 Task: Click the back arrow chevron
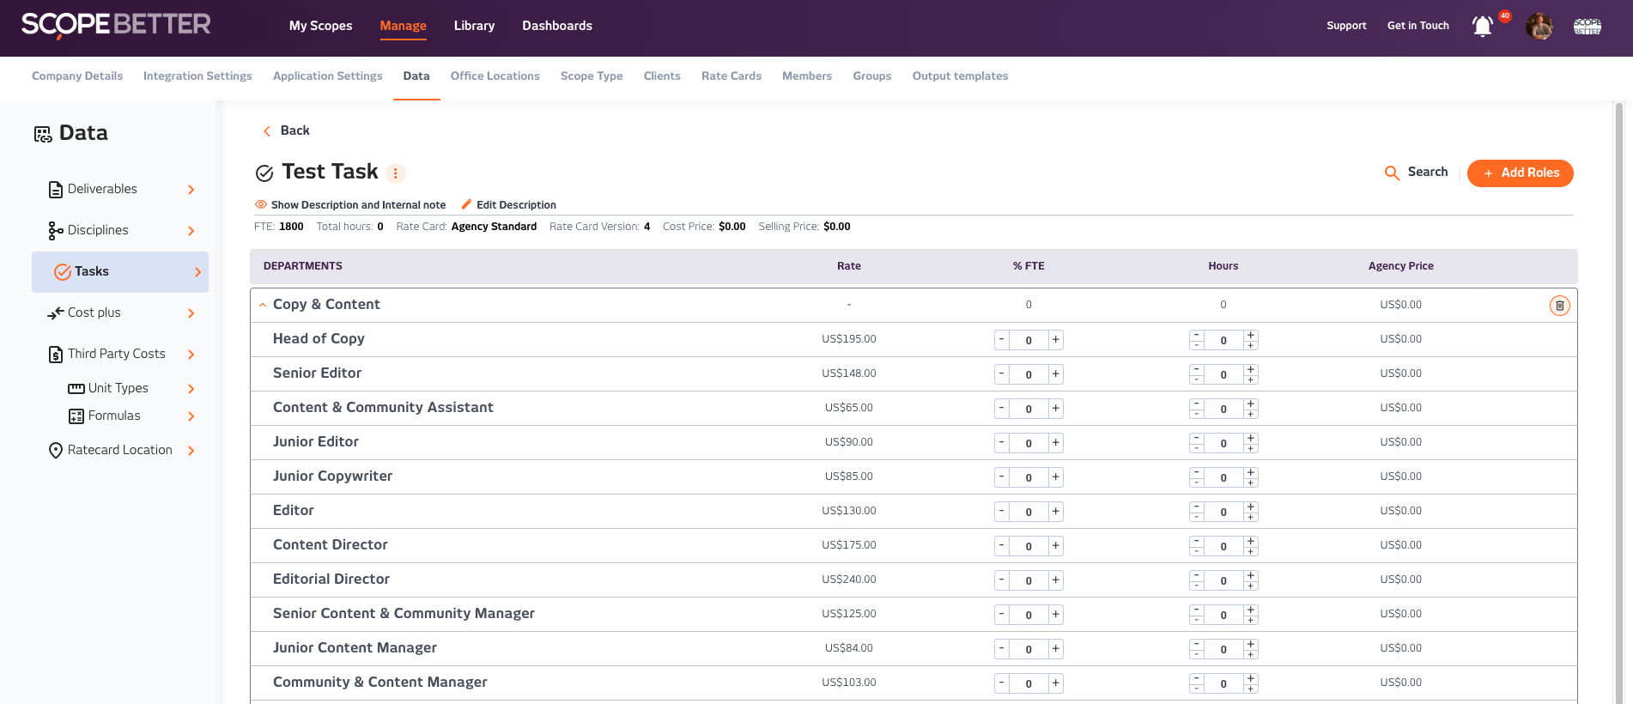267,131
